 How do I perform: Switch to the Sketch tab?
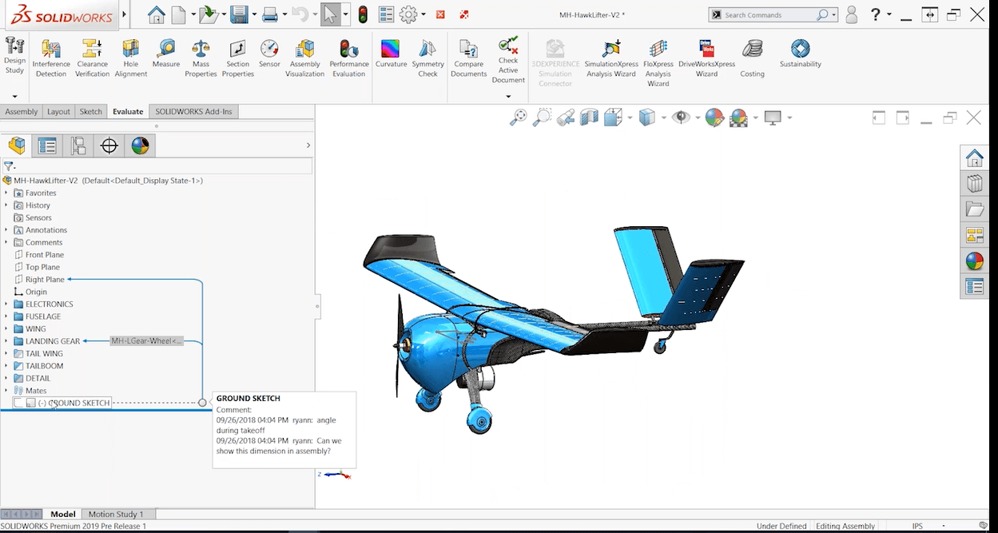[x=90, y=111]
